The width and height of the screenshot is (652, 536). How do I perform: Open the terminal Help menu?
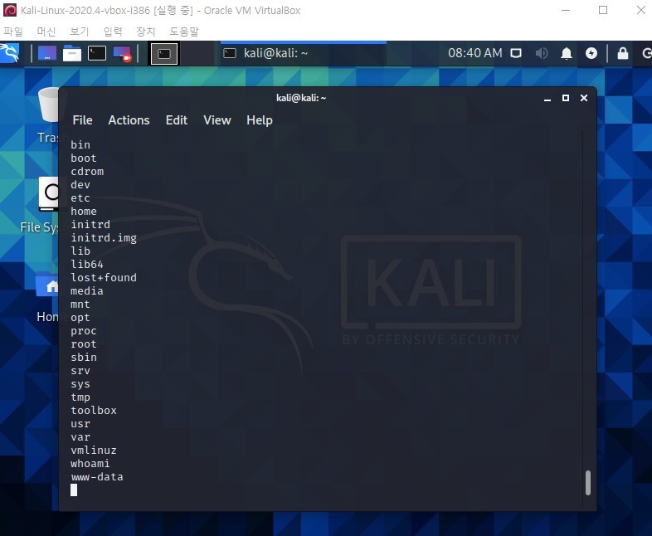pos(260,120)
